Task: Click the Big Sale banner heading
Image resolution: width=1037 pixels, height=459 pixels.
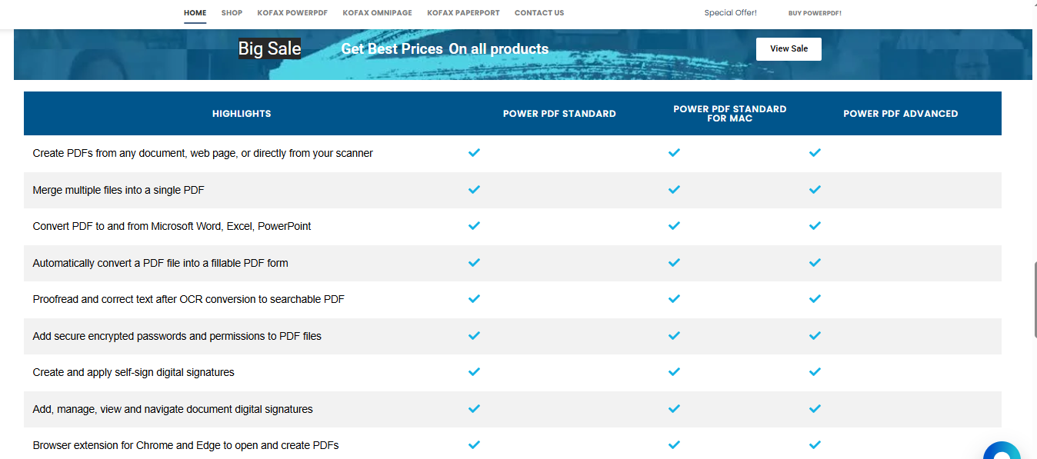Action: 269,48
